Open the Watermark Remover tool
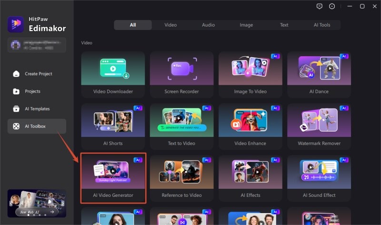 (x=319, y=126)
